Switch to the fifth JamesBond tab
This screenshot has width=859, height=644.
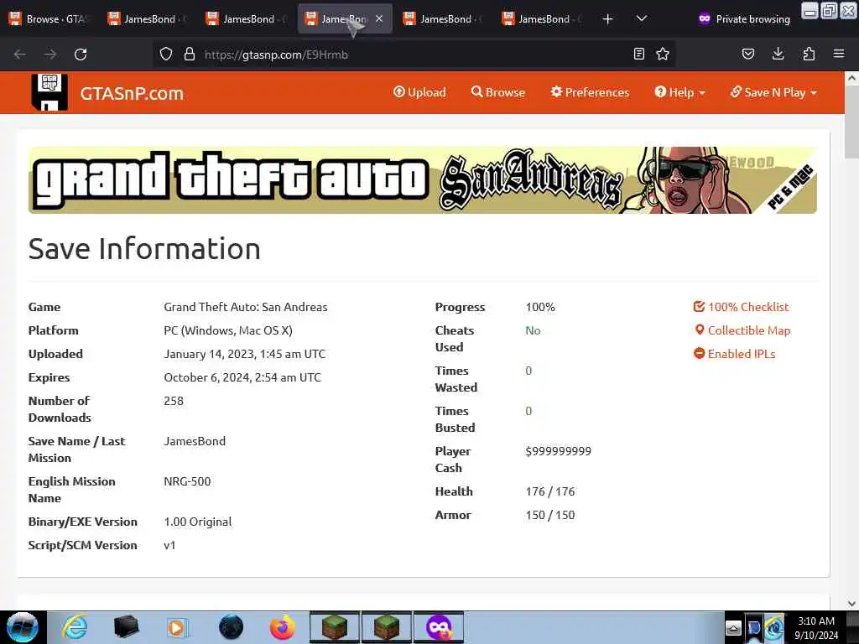click(541, 19)
